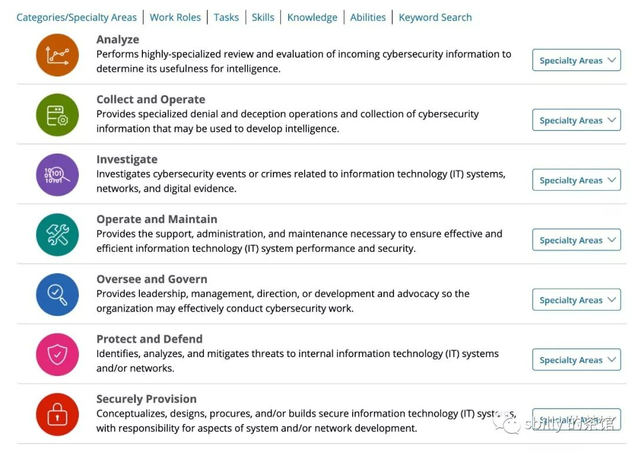This screenshot has width=635, height=453.
Task: Click the pink Protect and Defend shield icon
Action: pyautogui.click(x=57, y=355)
